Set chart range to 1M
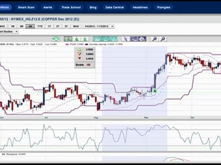Image resolution: width=221 pixels, height=165 pixels. click(12, 27)
